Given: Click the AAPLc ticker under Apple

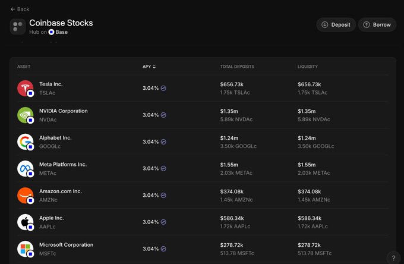Looking at the screenshot, I should pos(48,227).
